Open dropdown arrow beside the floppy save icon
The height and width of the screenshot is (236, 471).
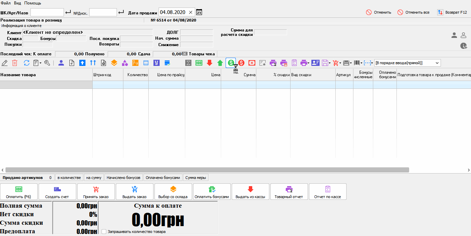[329, 63]
